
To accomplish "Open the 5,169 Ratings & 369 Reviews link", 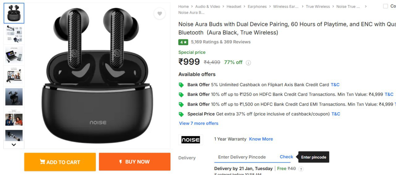I will [x=221, y=42].
